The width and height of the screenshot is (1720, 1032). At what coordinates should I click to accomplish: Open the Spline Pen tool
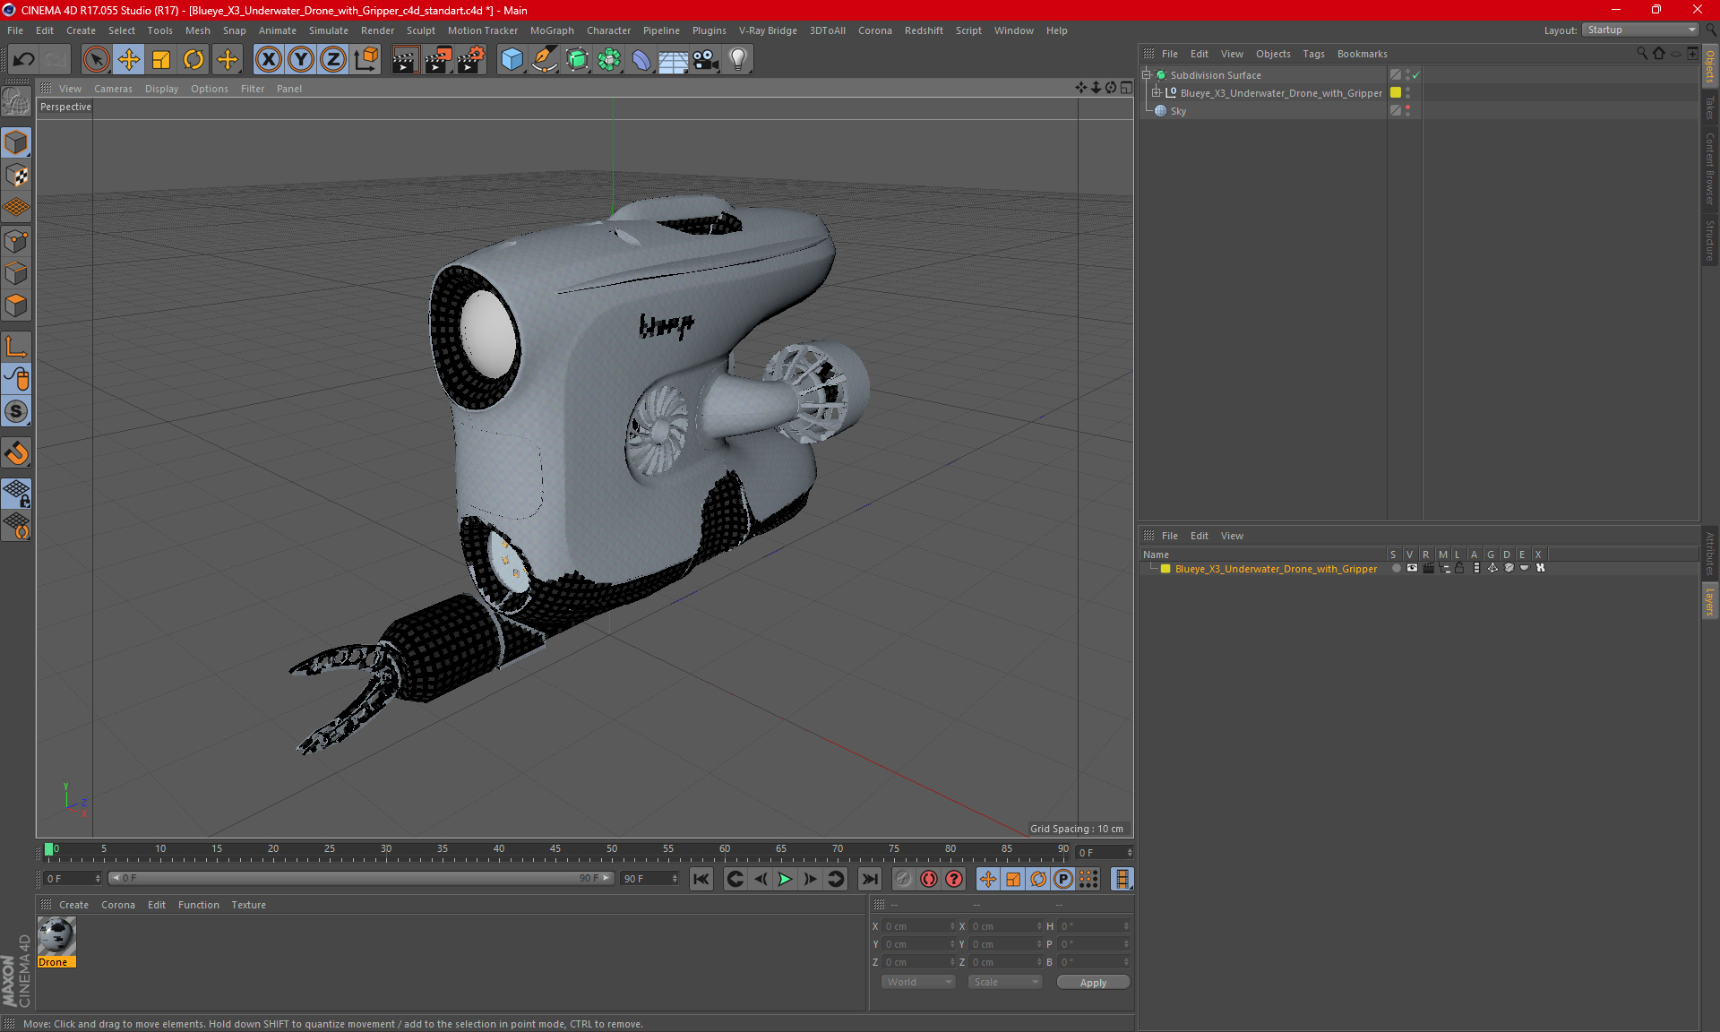pyautogui.click(x=544, y=60)
